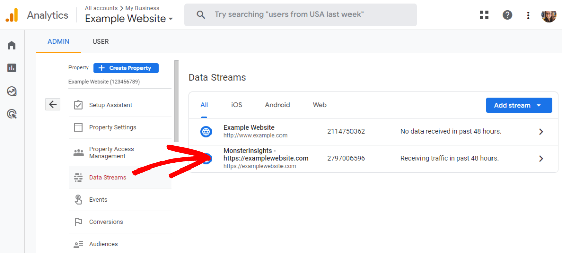Open the Help question mark icon
Image resolution: width=562 pixels, height=253 pixels.
coord(507,15)
